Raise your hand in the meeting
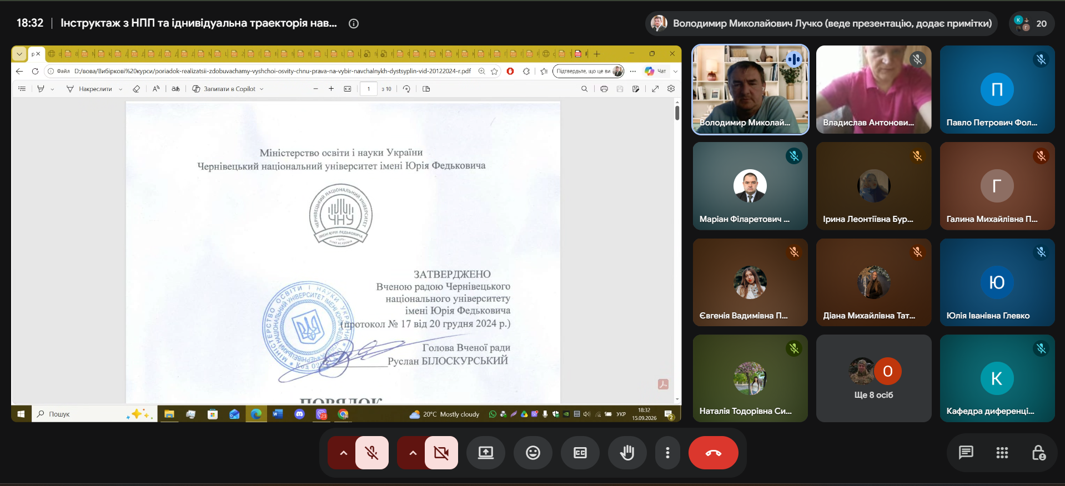 (627, 453)
